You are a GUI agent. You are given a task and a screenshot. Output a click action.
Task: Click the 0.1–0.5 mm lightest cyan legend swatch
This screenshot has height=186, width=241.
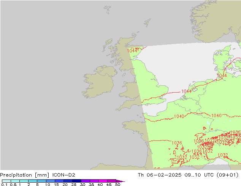[x=6, y=181]
